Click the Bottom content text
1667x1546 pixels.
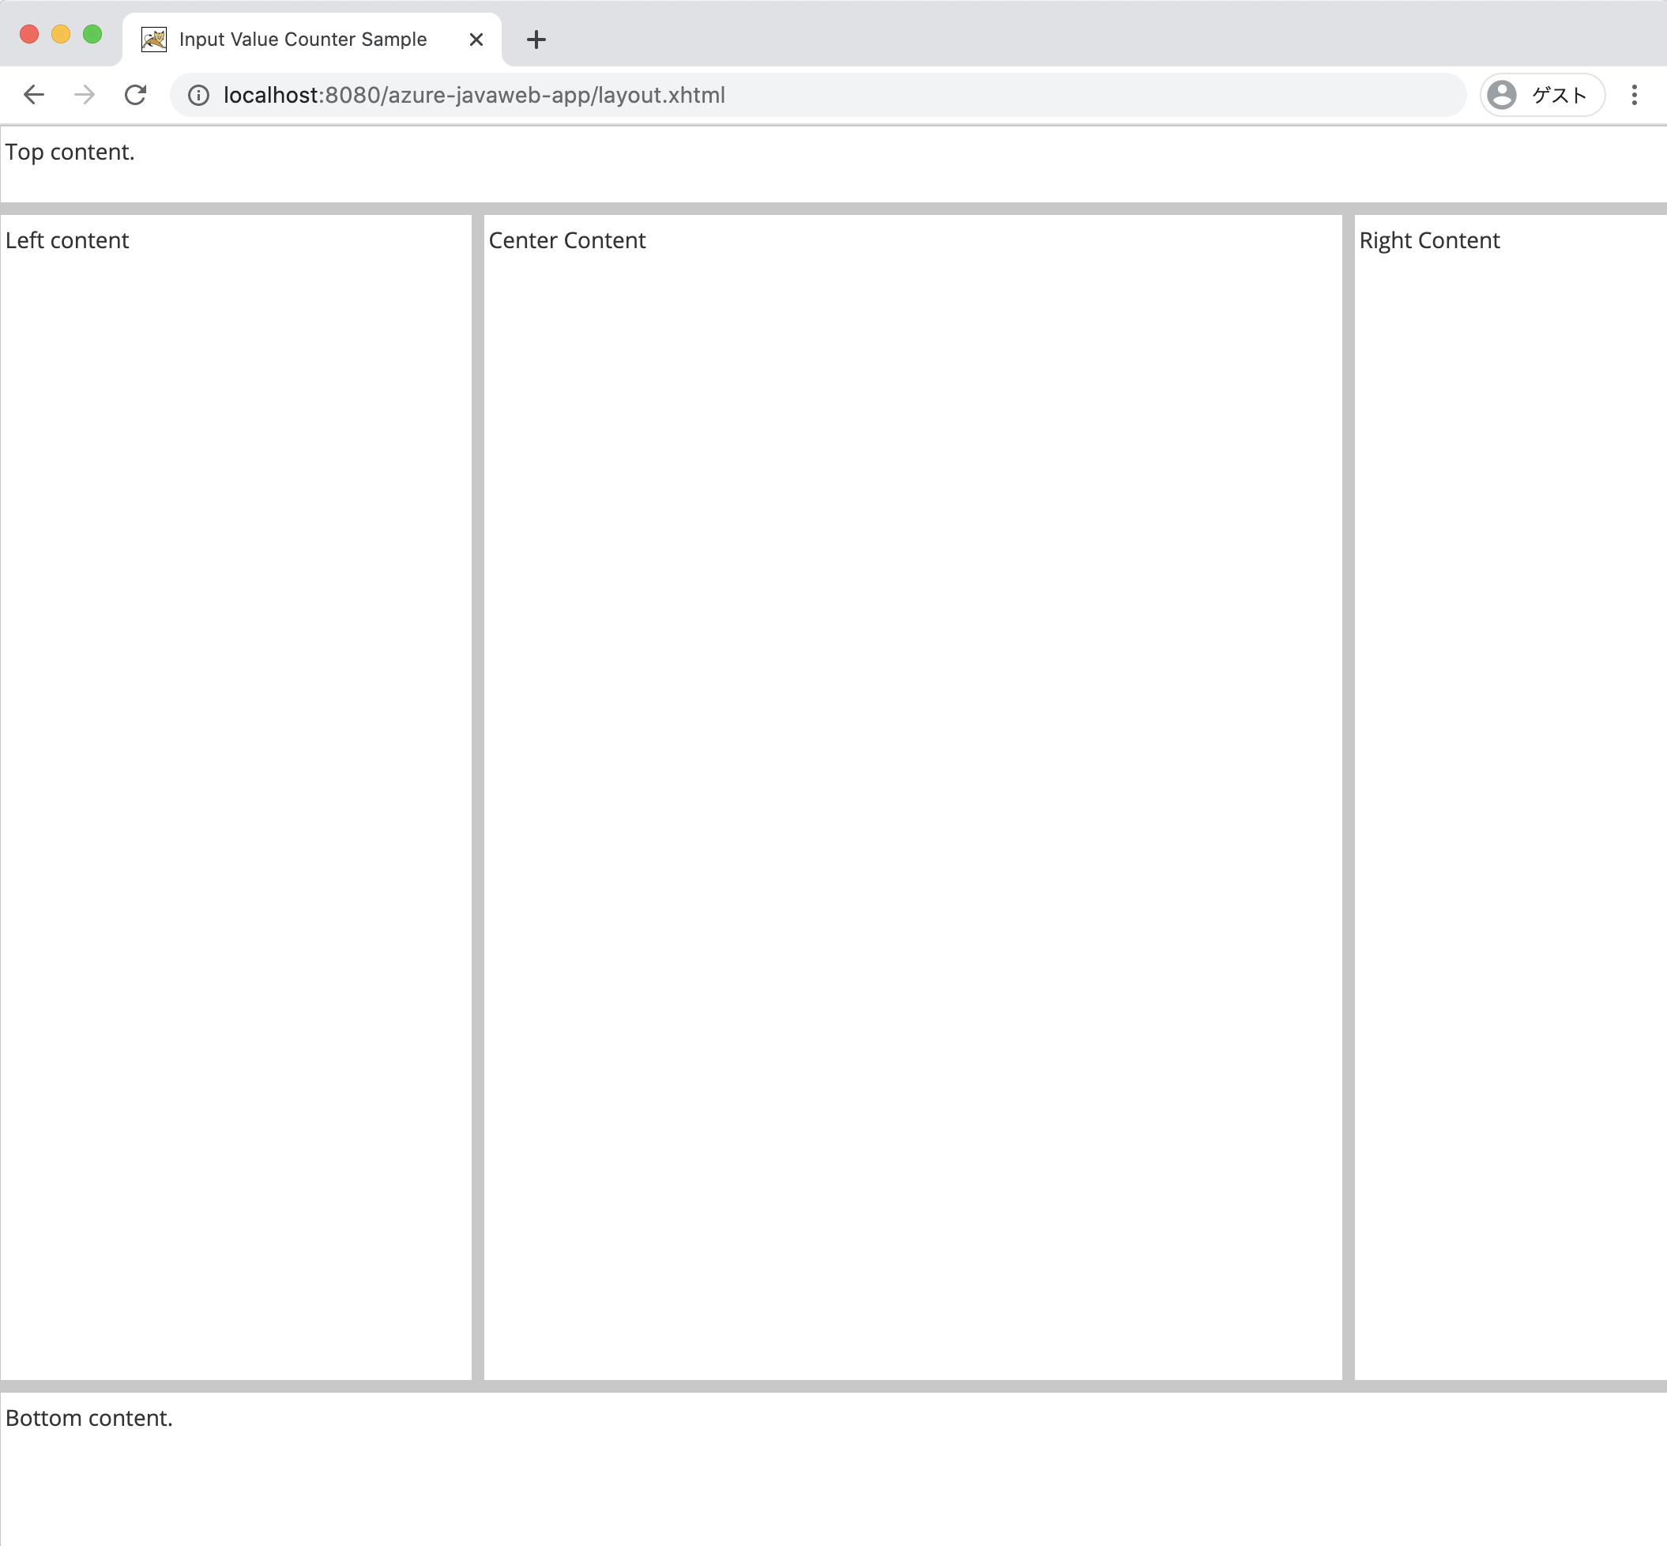tap(88, 1418)
